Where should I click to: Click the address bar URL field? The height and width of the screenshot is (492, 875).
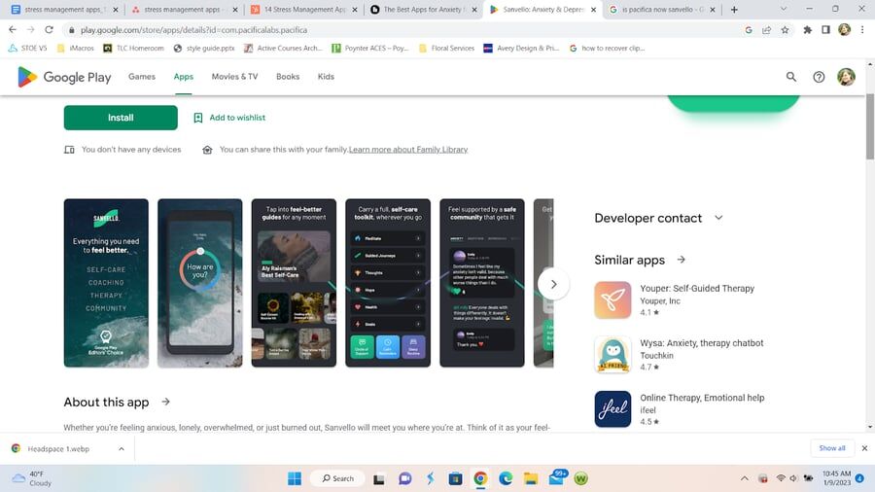(x=404, y=30)
